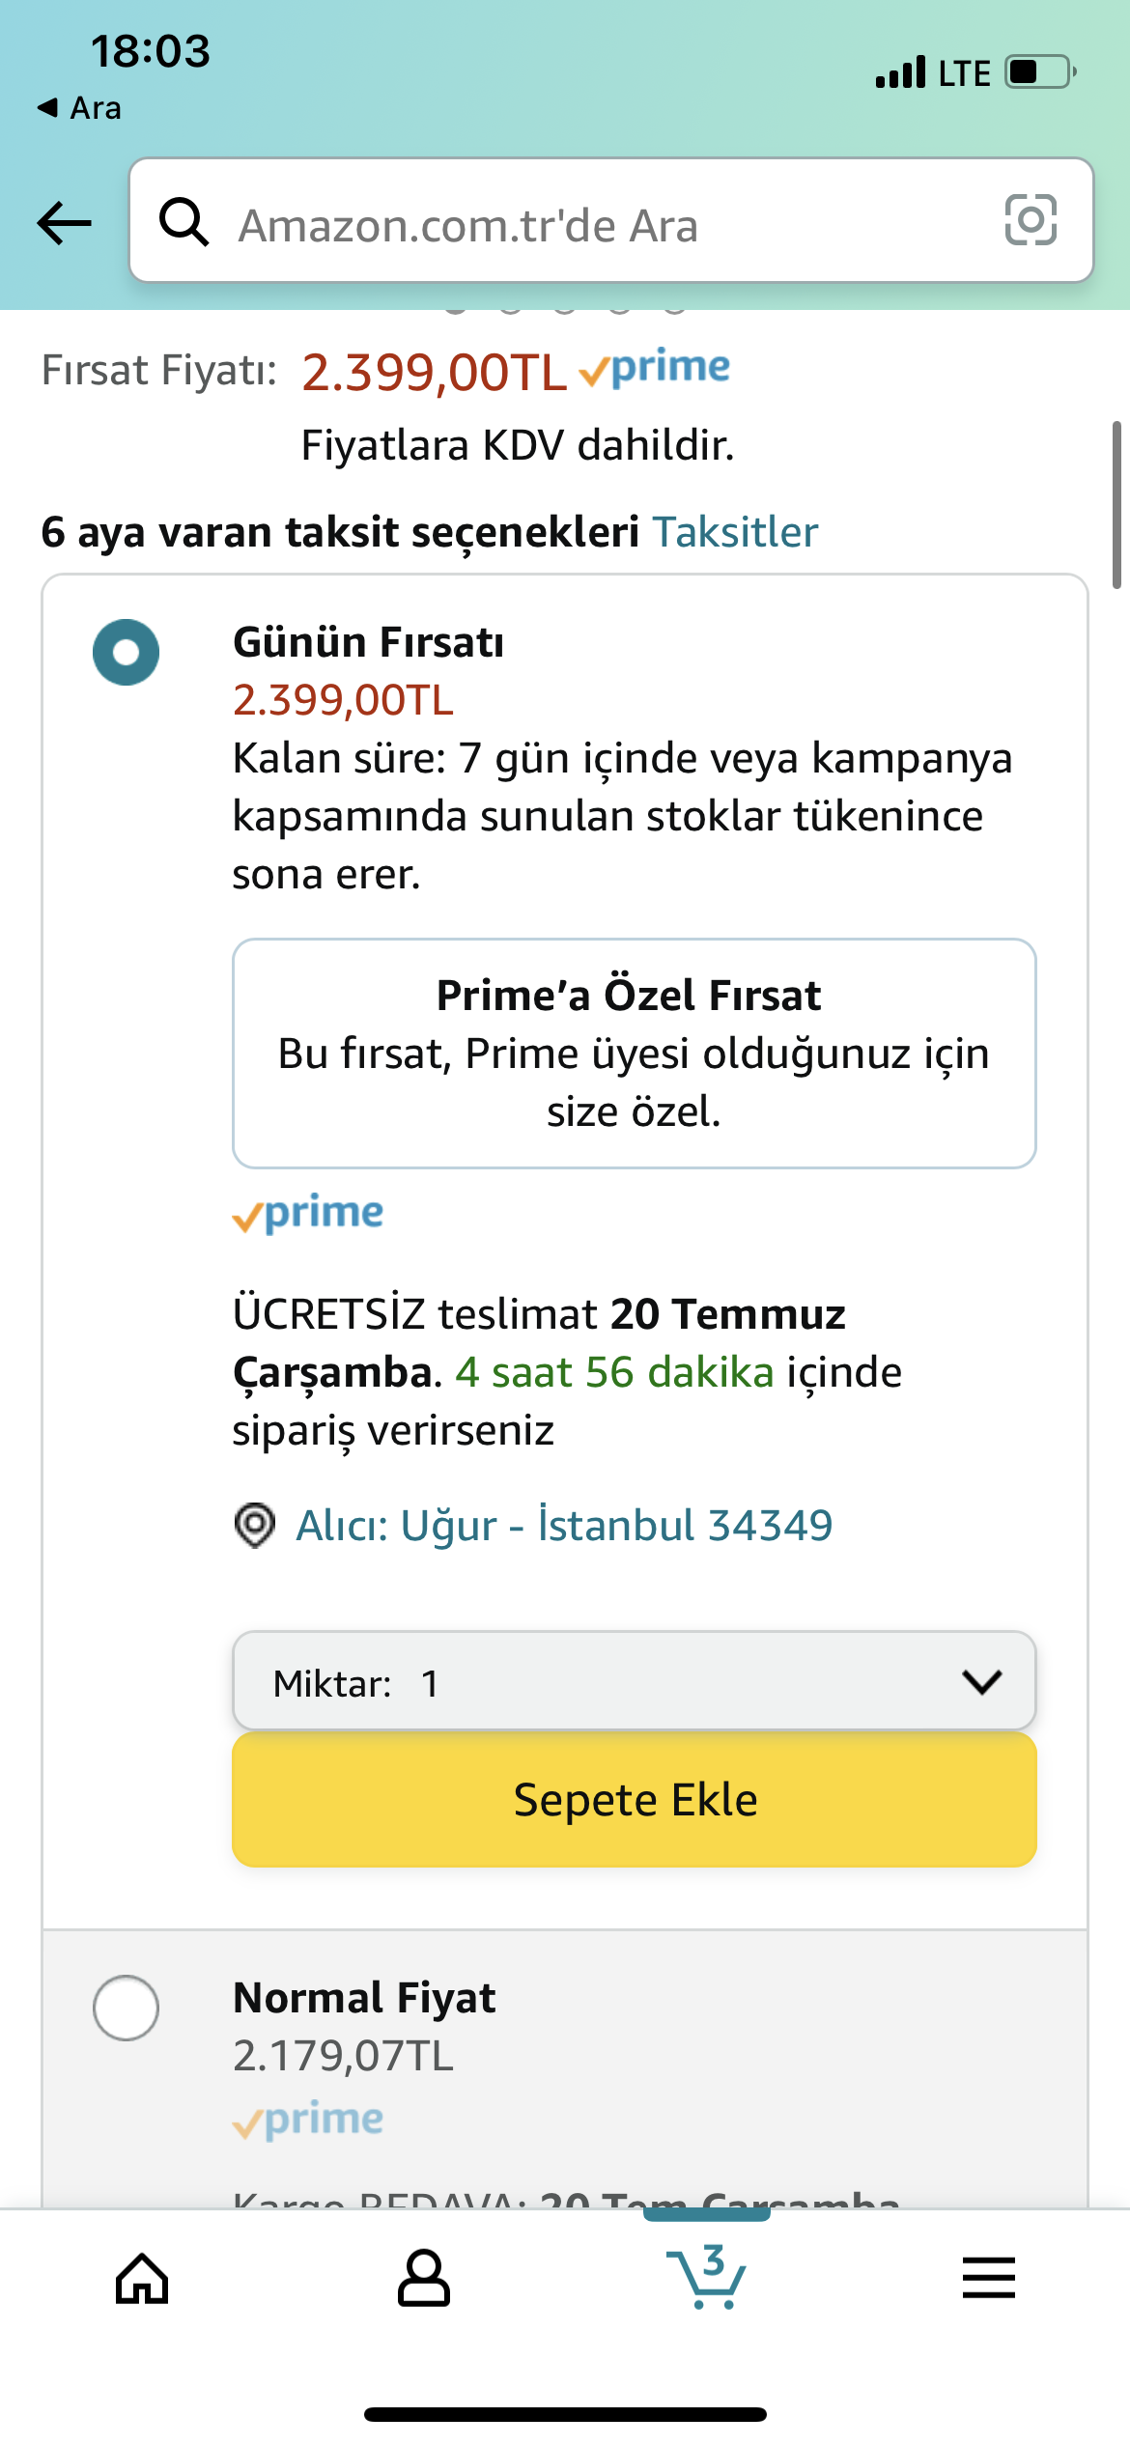Screen dimensions: 1130x2445
Task: Tap the magnifying glass search icon
Action: tap(184, 223)
